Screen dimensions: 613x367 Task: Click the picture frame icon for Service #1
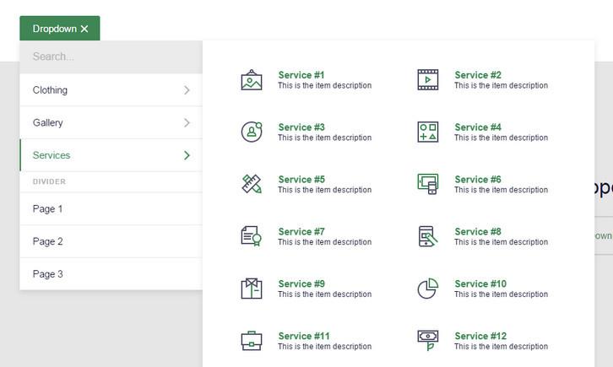252,79
